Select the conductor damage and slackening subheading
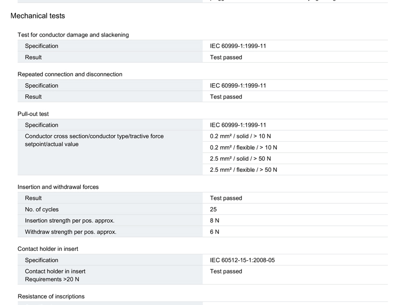Image resolution: width=415 pixels, height=305 pixels. 73,35
